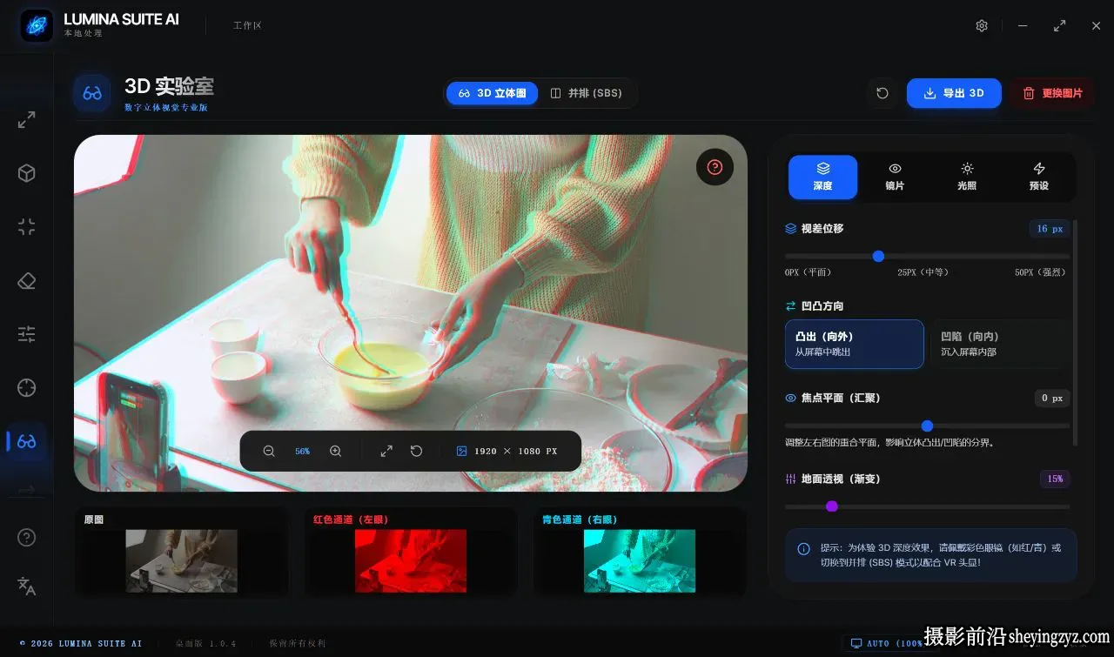1114x657 pixels.
Task: Open settings gear in title bar
Action: (982, 26)
